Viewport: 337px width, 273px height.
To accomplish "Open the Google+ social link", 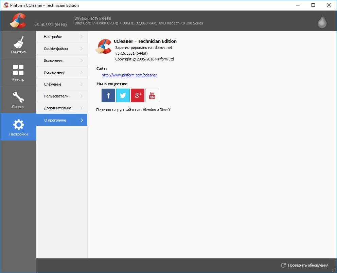I will [x=138, y=95].
